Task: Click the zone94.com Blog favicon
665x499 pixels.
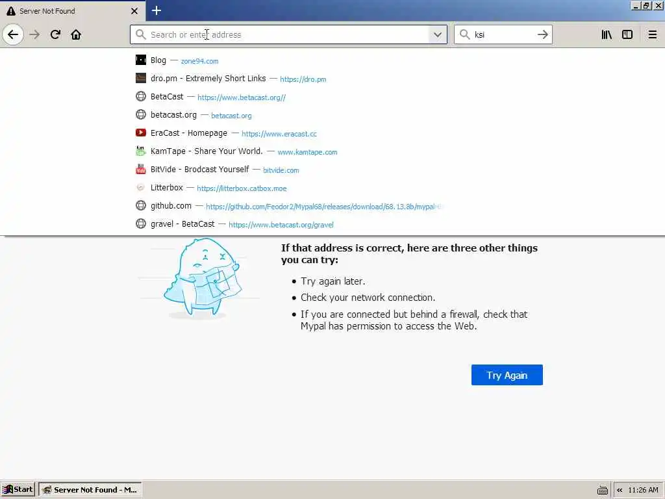Action: (141, 60)
